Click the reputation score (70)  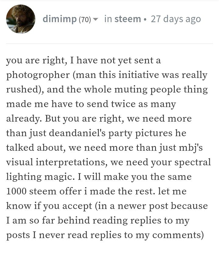(x=85, y=19)
